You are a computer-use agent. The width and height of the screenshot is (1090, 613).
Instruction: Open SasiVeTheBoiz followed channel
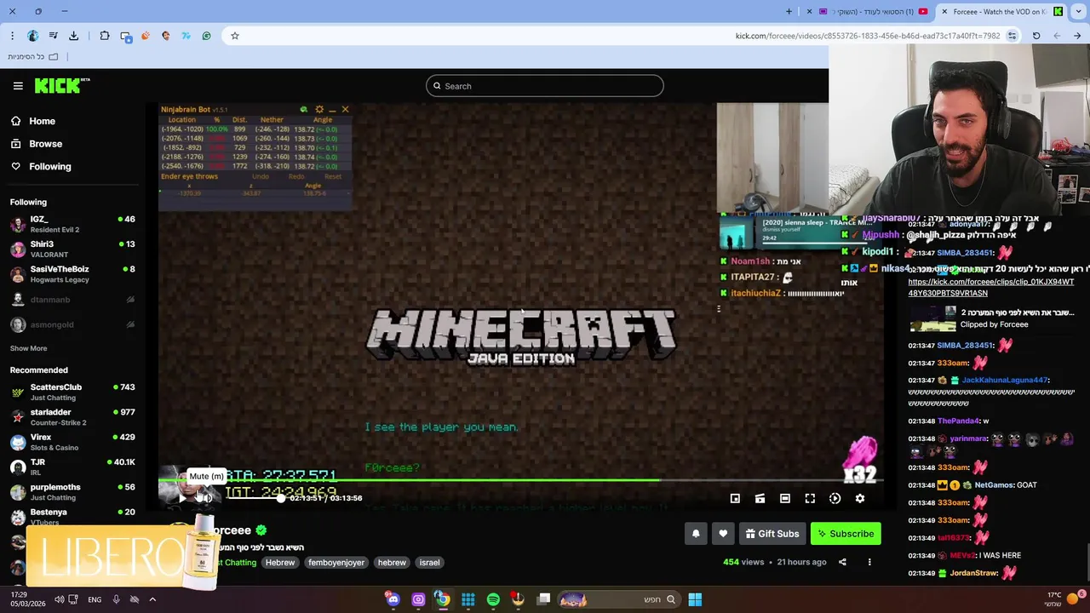pos(72,274)
